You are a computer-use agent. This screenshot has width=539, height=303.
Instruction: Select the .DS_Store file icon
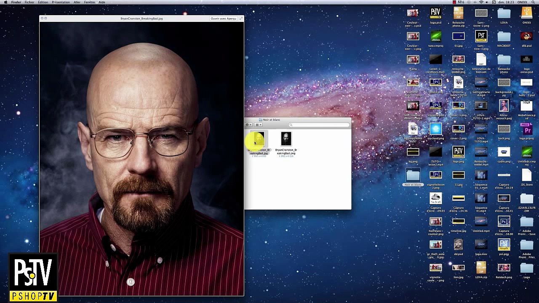point(526,175)
